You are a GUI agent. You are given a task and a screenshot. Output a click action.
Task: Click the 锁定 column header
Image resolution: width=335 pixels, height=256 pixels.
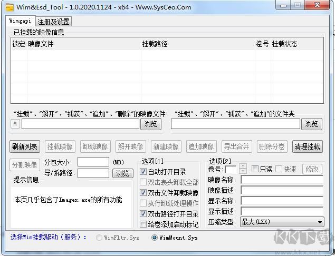[x=19, y=44]
